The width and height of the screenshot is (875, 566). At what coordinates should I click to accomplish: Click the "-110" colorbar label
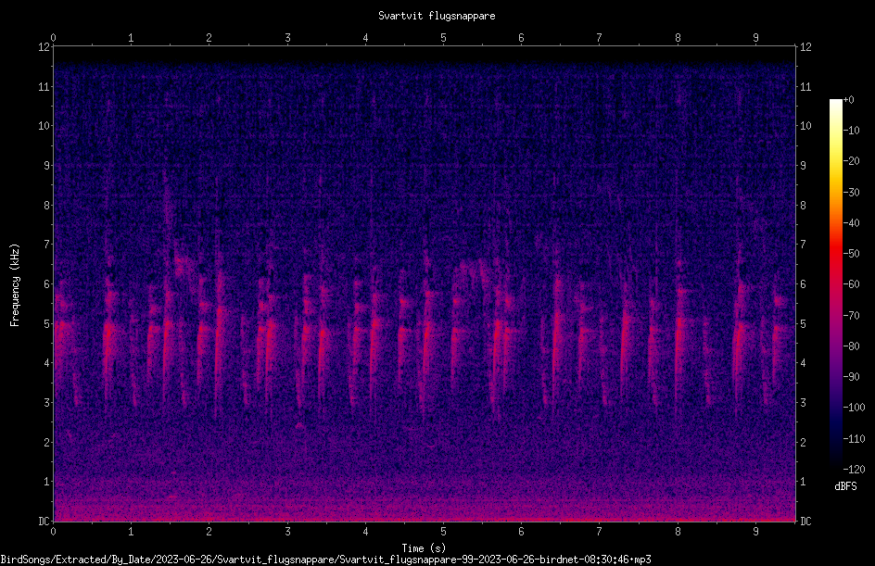click(x=854, y=439)
